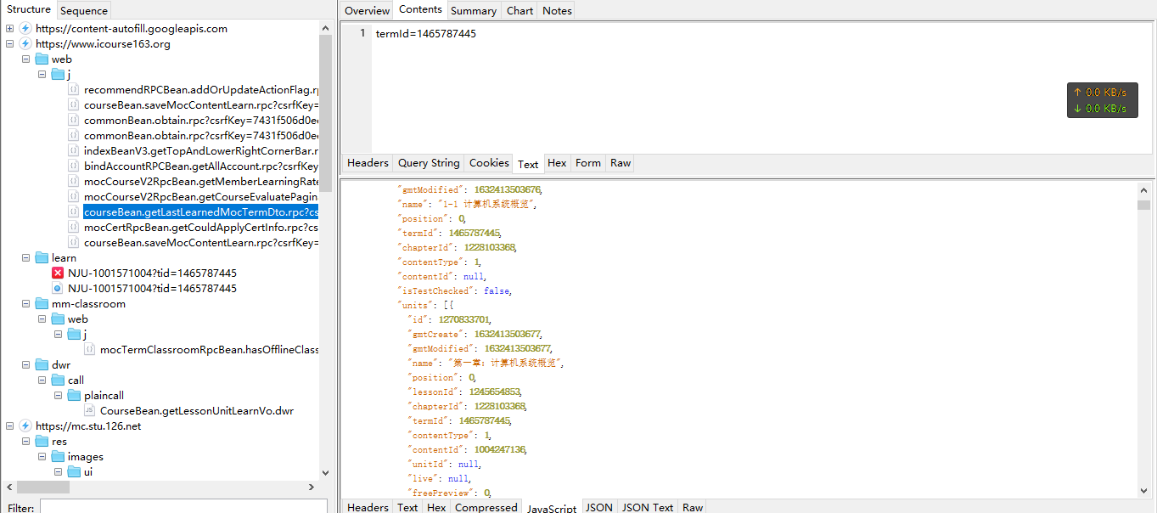This screenshot has height=513, width=1157.
Task: Click the document icon of mocTermClassroomRpcBean.hasOfflineClass
Action: coord(89,350)
